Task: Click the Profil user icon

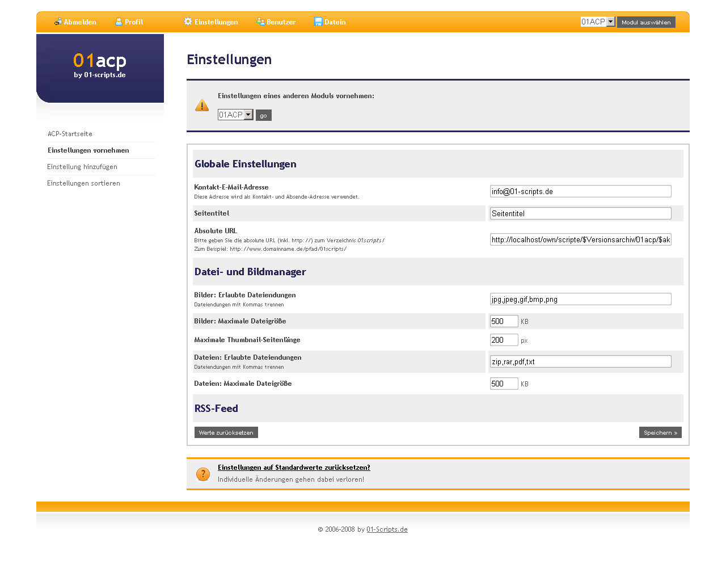Action: pyautogui.click(x=119, y=22)
